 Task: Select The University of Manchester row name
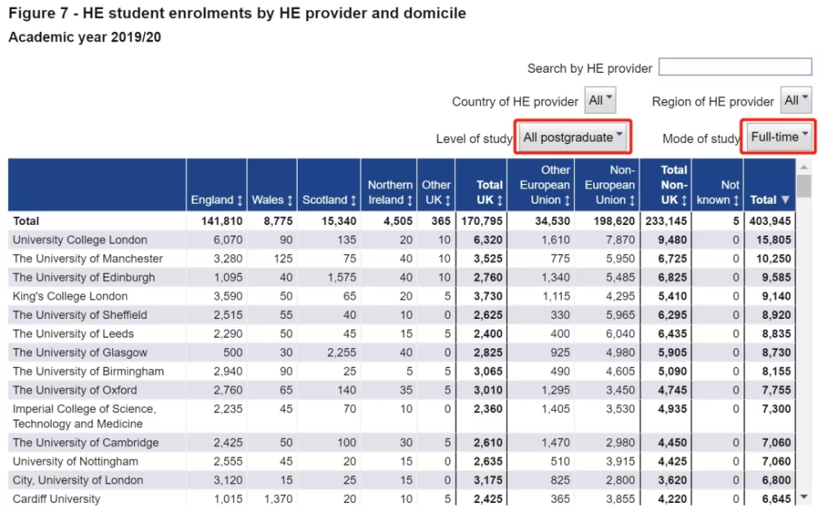pyautogui.click(x=88, y=258)
